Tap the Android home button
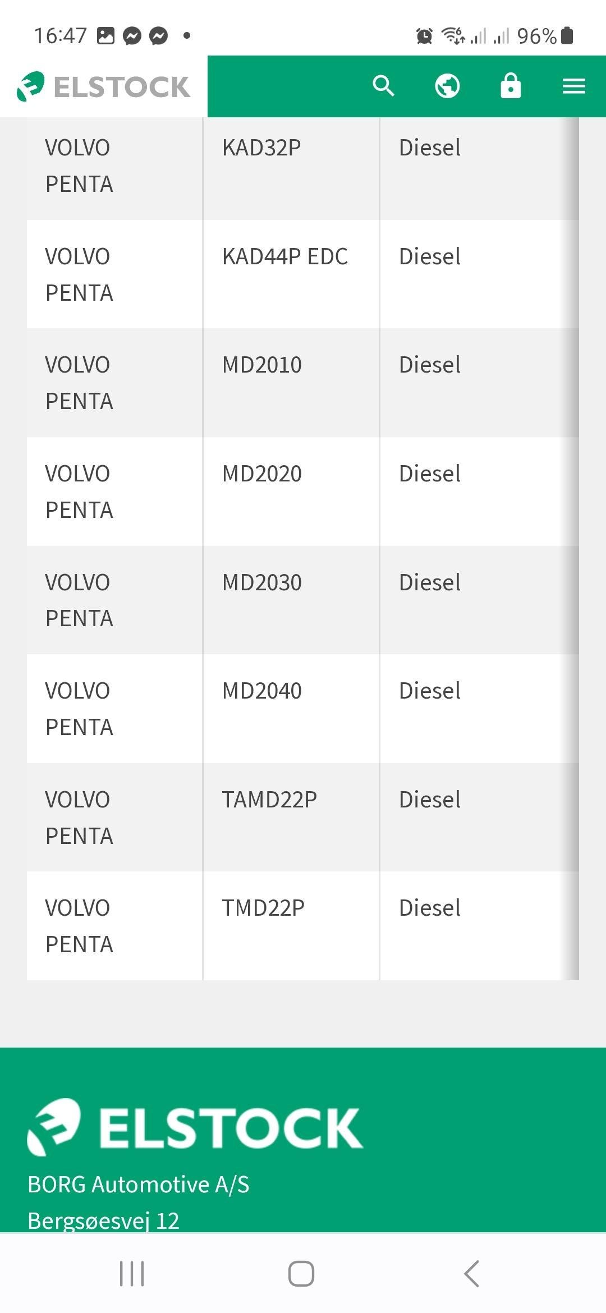This screenshot has height=1313, width=606. (301, 1274)
